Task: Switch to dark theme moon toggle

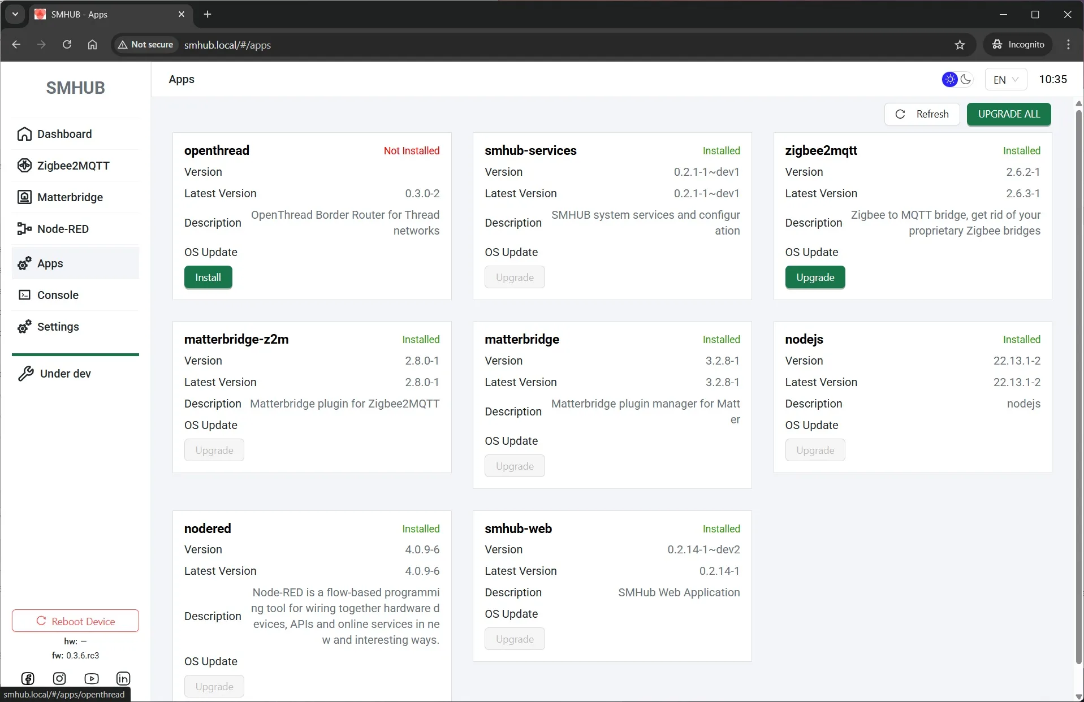Action: (966, 80)
